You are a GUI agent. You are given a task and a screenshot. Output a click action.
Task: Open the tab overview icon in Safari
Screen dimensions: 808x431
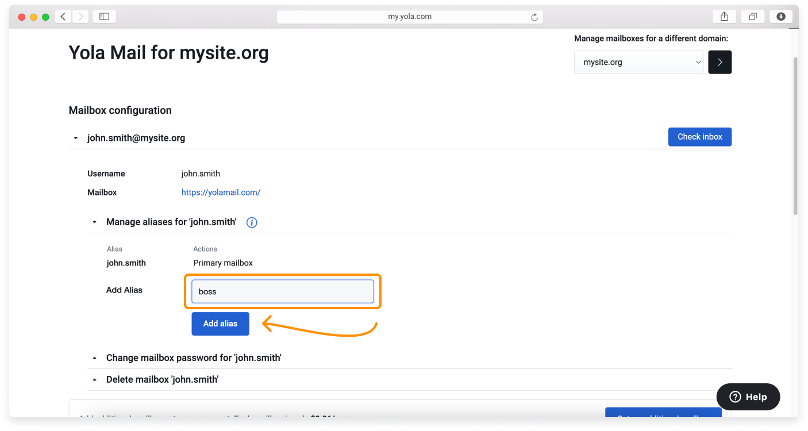752,16
